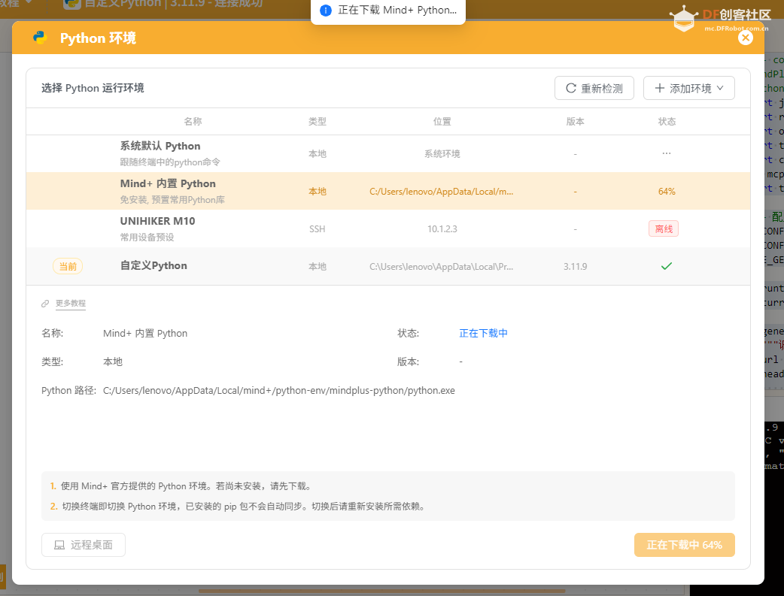
Task: Click the 名称 column header
Action: pyautogui.click(x=193, y=122)
